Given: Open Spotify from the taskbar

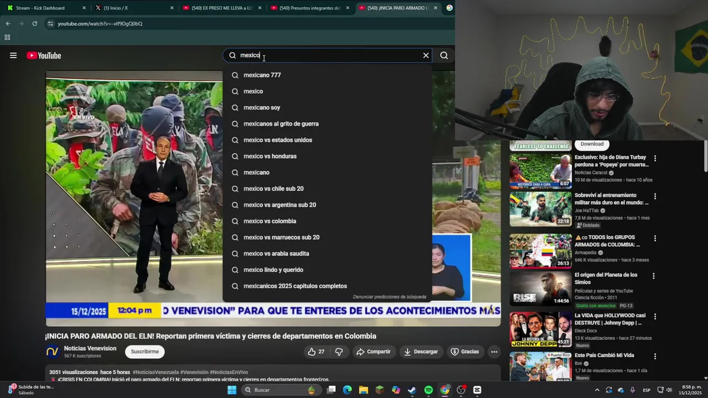Looking at the screenshot, I should click(x=429, y=390).
